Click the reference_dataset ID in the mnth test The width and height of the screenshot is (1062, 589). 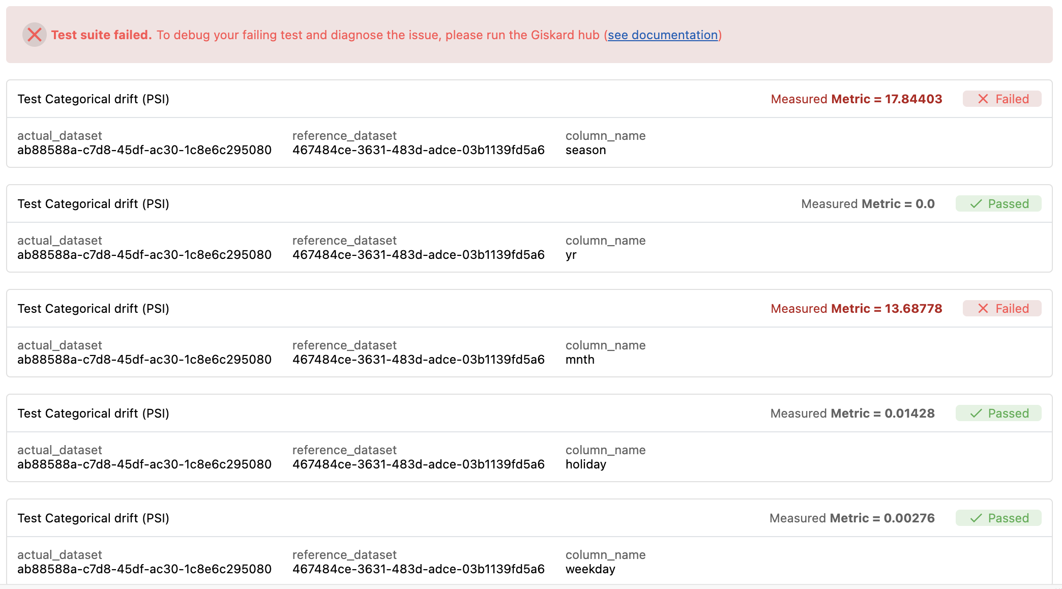(418, 359)
